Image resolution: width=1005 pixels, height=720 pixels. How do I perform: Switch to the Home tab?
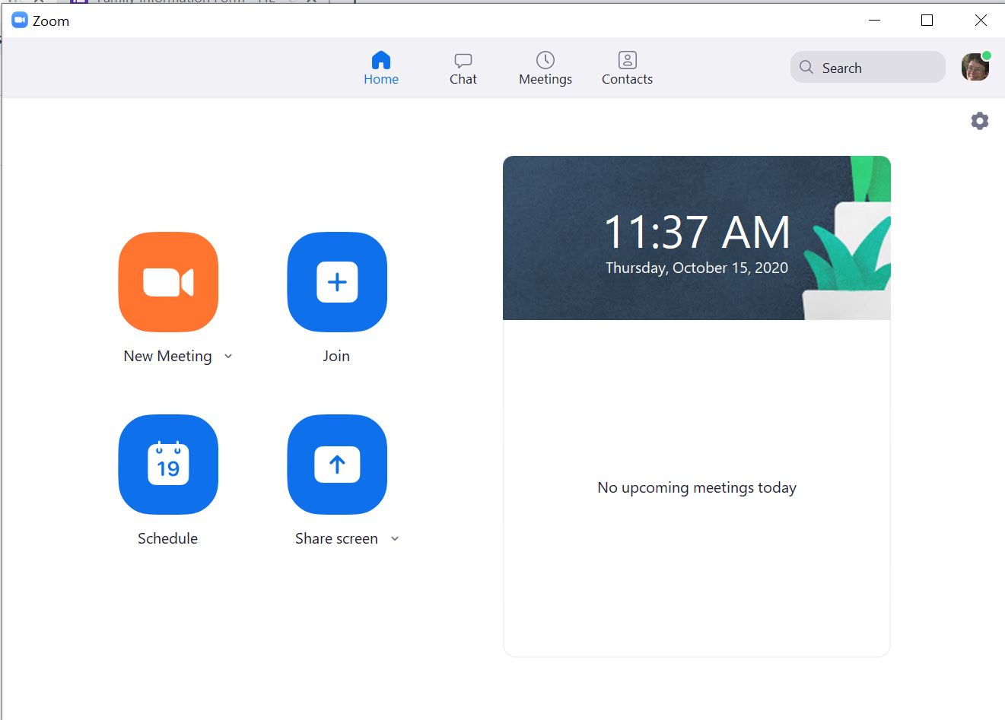381,68
